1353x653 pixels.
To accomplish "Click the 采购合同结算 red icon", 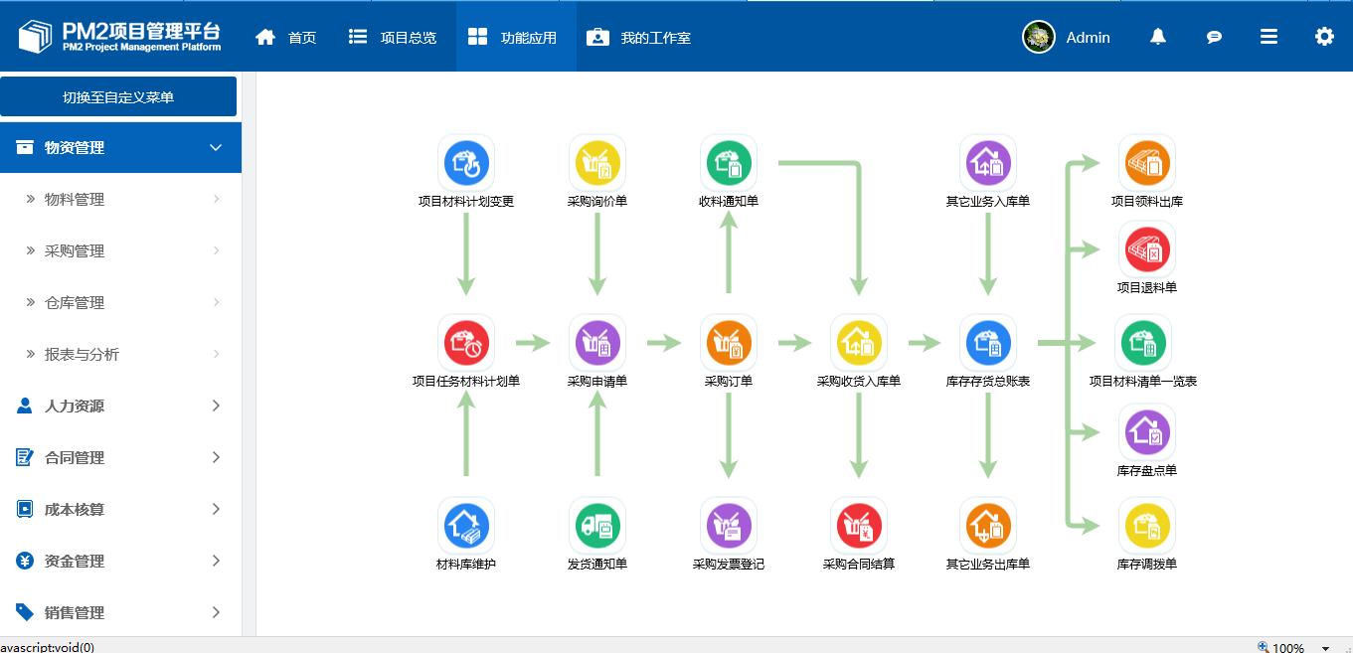I will click(x=859, y=525).
